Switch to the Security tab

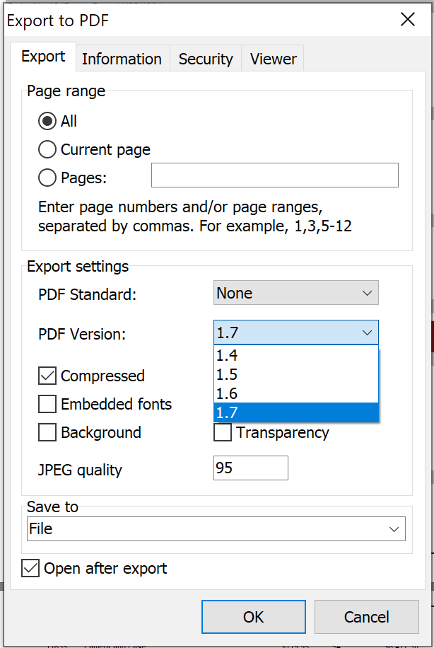click(x=206, y=59)
